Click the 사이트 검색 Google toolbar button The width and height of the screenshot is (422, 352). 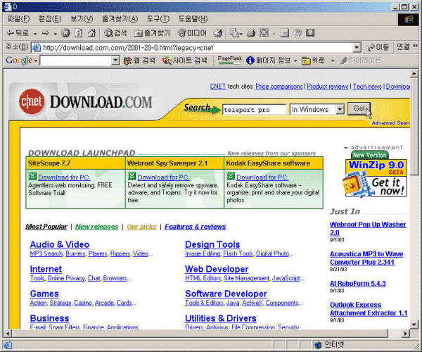pyautogui.click(x=185, y=61)
